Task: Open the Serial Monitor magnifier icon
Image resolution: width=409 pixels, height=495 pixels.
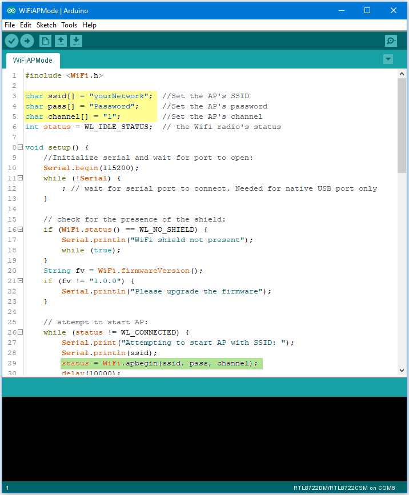Action: pos(391,41)
